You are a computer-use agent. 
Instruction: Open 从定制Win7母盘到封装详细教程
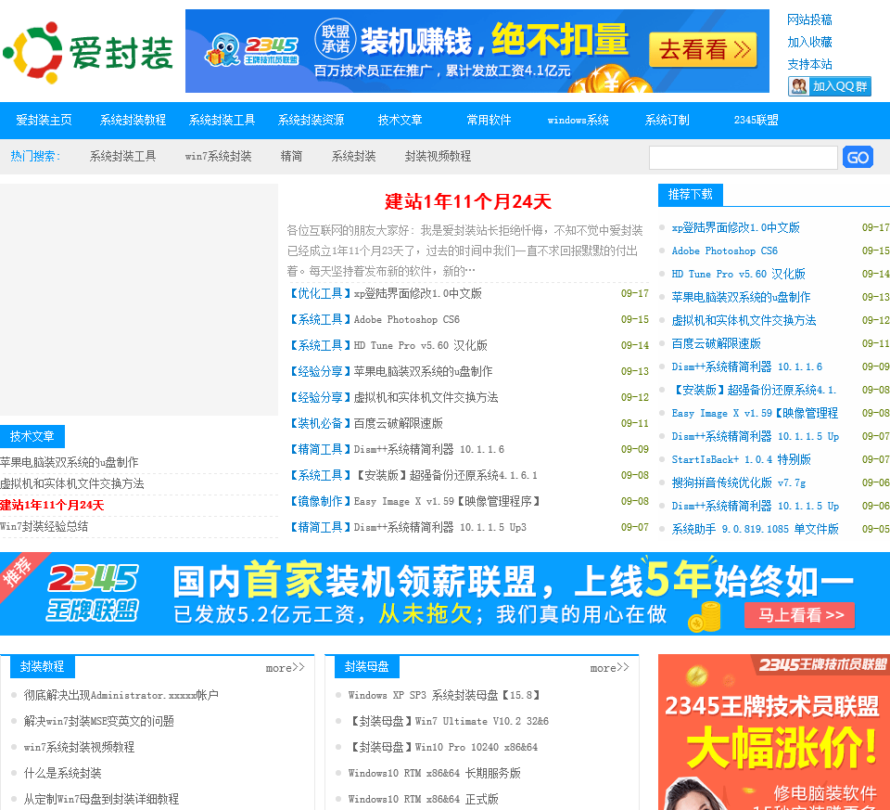pyautogui.click(x=101, y=799)
